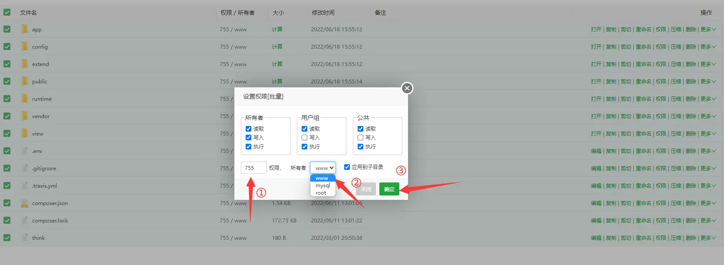
Task: Click the .travis.yml file icon
Action: (x=25, y=185)
